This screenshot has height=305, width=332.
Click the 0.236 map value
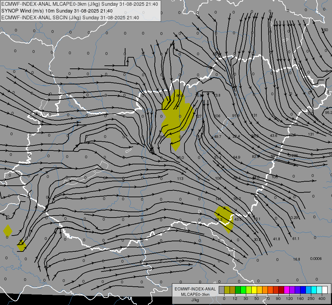pyautogui.click(x=293, y=156)
